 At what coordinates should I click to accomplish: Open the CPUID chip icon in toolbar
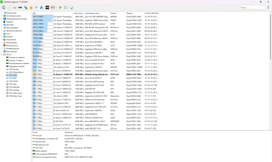[x=15, y=7]
